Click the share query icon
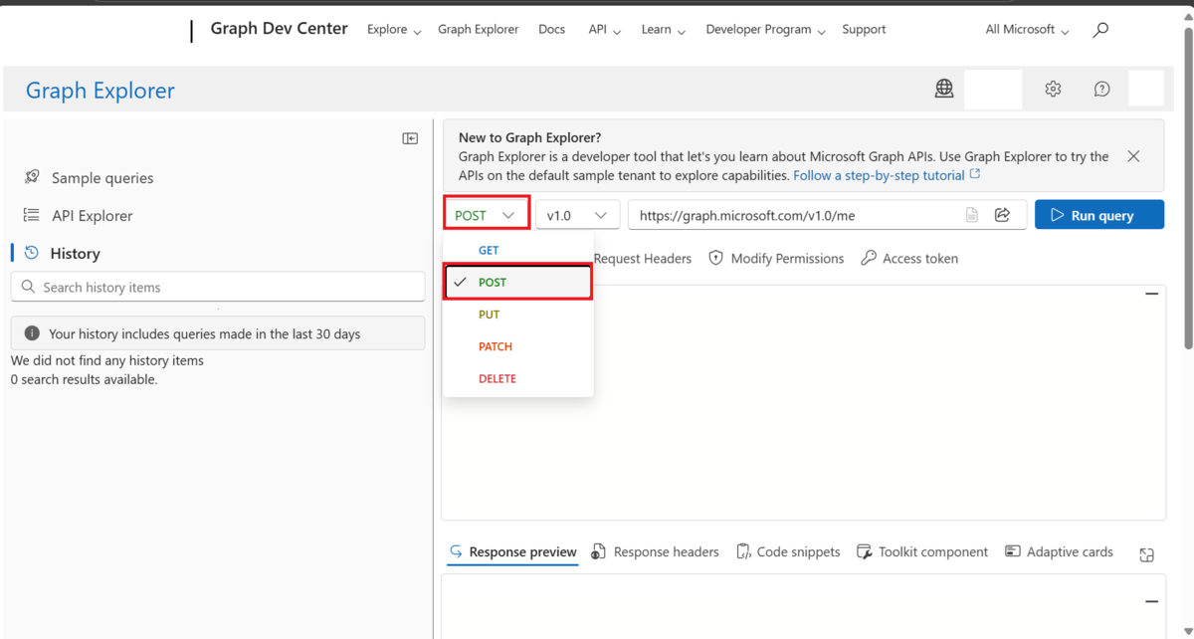 1003,215
